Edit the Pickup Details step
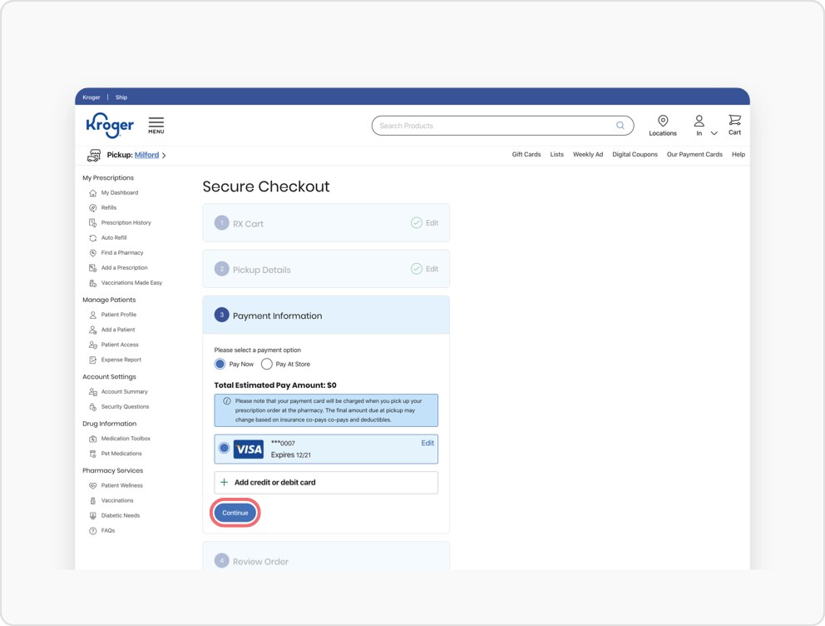Image resolution: width=825 pixels, height=626 pixels. click(x=432, y=269)
